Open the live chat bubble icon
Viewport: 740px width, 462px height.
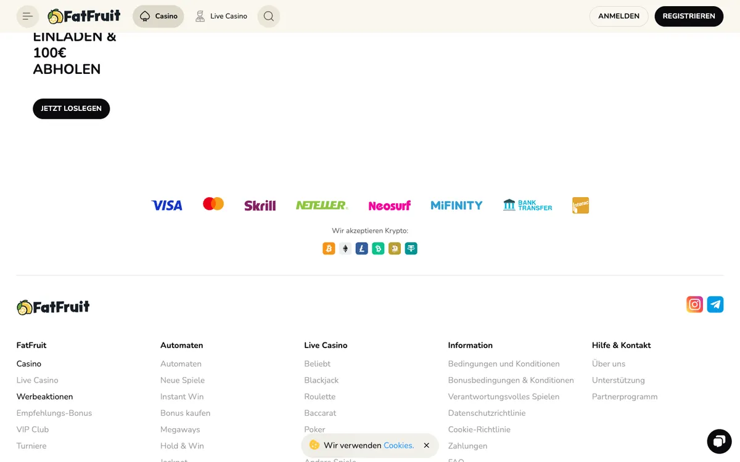tap(718, 441)
